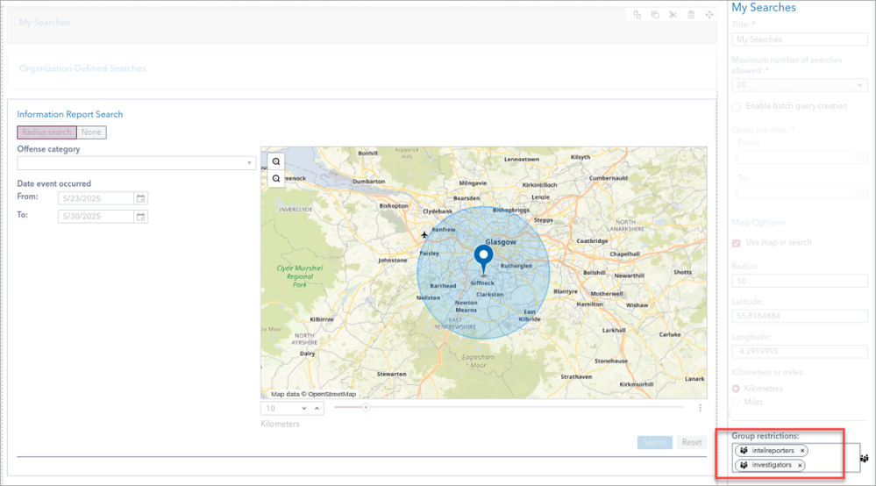This screenshot has height=486, width=876.
Task: Select the Miles radio button
Action: click(737, 402)
